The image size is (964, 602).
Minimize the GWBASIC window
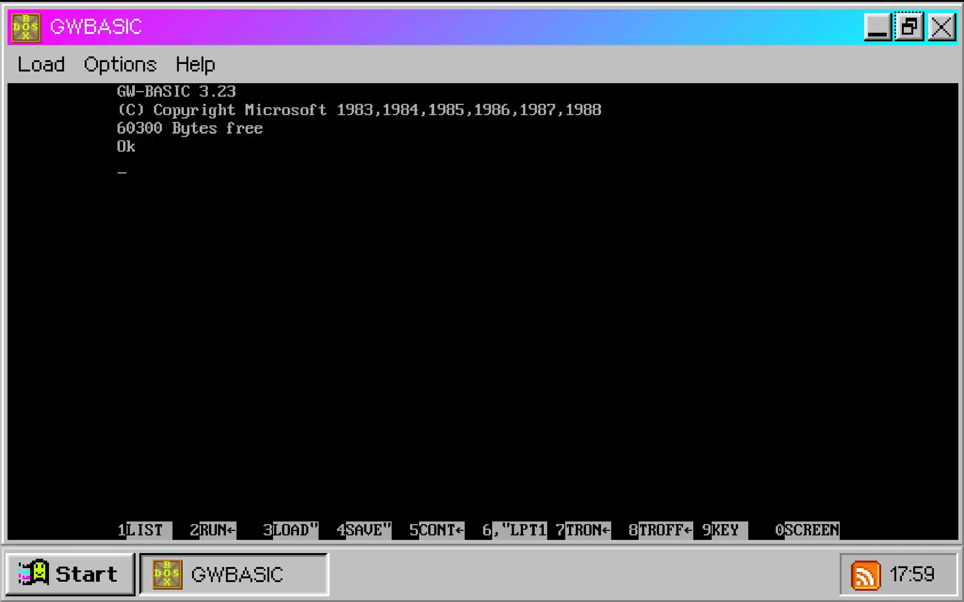click(877, 27)
